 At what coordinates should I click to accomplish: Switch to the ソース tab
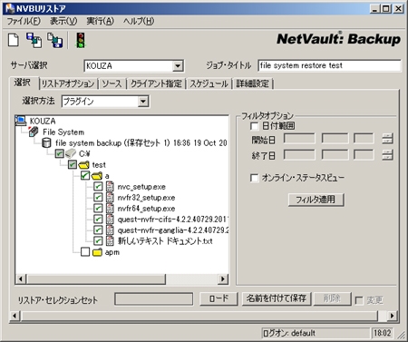click(x=112, y=83)
